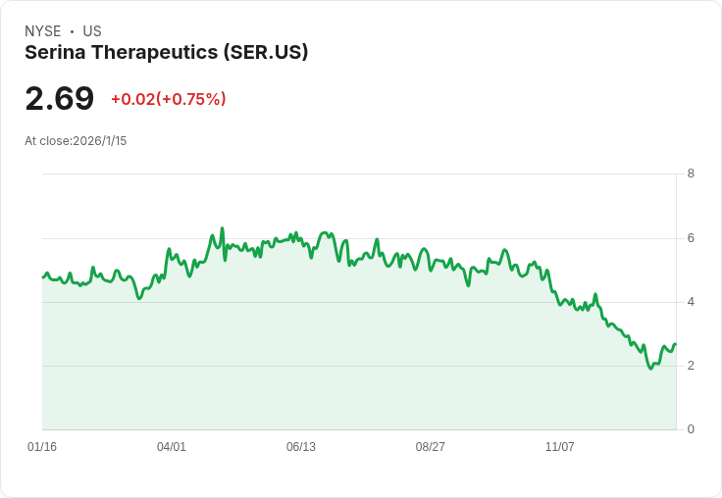Select the 01/16 date axis label
The height and width of the screenshot is (498, 722).
pos(42,446)
